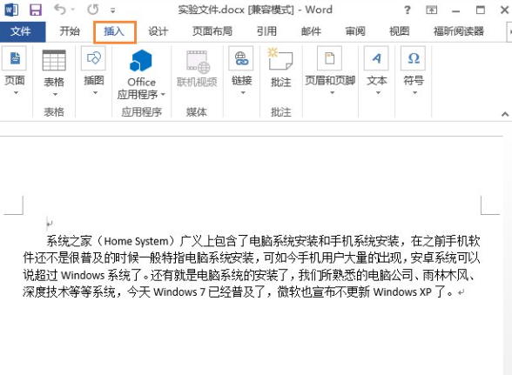512x375 pixels.
Task: Click the Word application icon in title bar
Action: click(x=11, y=10)
